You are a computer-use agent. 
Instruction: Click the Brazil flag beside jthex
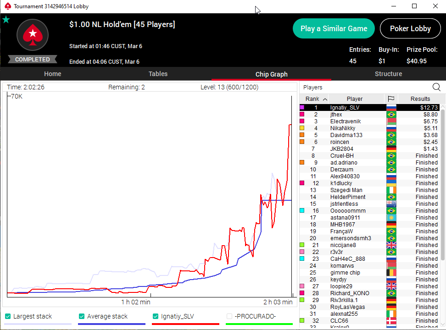(391, 115)
